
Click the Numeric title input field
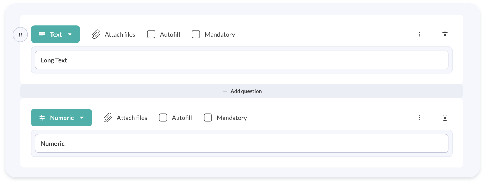pyautogui.click(x=241, y=143)
